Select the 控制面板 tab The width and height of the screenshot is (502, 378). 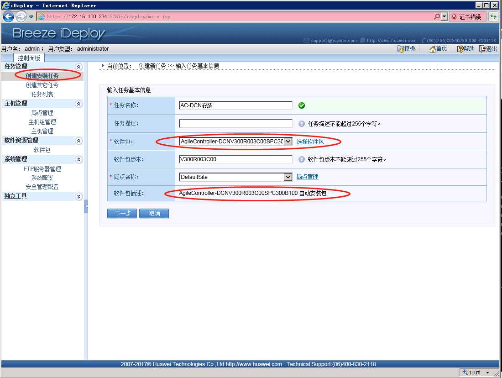[29, 58]
